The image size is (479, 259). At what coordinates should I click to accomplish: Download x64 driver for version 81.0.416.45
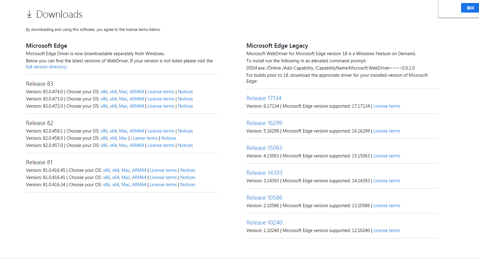[x=115, y=170]
